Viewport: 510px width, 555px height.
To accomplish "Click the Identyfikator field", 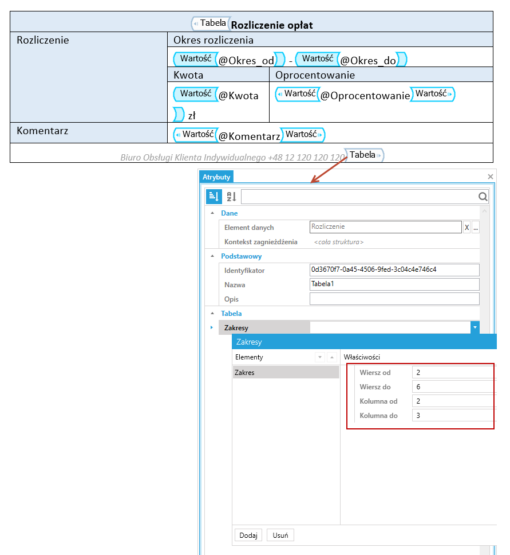I will point(394,269).
